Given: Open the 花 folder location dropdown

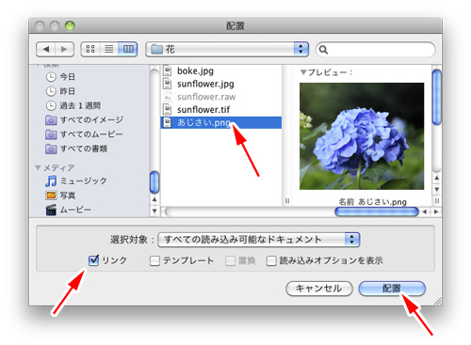Looking at the screenshot, I should pyautogui.click(x=227, y=49).
